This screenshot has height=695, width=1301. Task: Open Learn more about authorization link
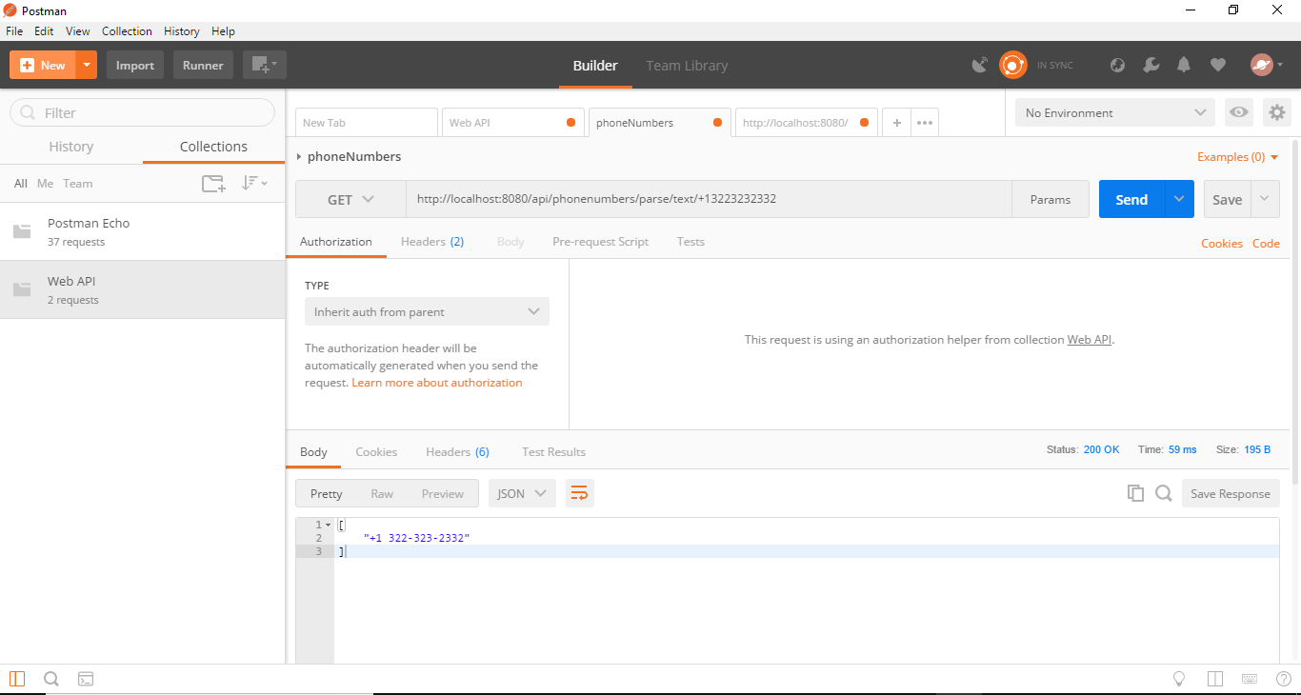pyautogui.click(x=437, y=383)
